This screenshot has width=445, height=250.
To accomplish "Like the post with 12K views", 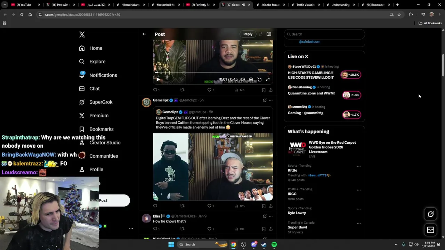I will pyautogui.click(x=210, y=206).
